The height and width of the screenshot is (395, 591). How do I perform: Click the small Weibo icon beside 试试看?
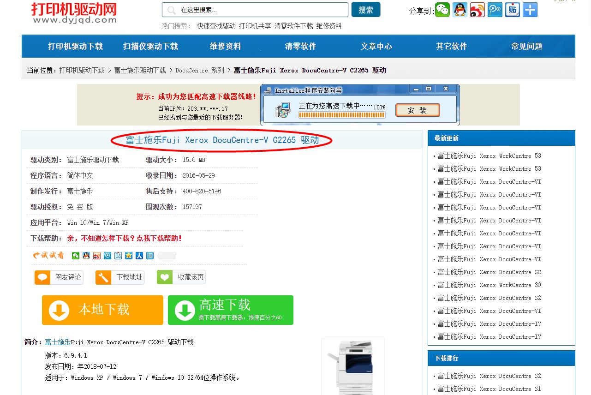pyautogui.click(x=97, y=256)
